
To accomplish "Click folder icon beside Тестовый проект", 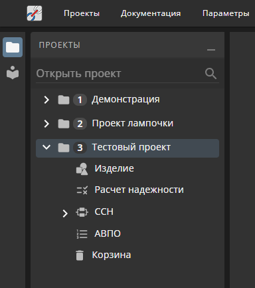I will 64,148.
